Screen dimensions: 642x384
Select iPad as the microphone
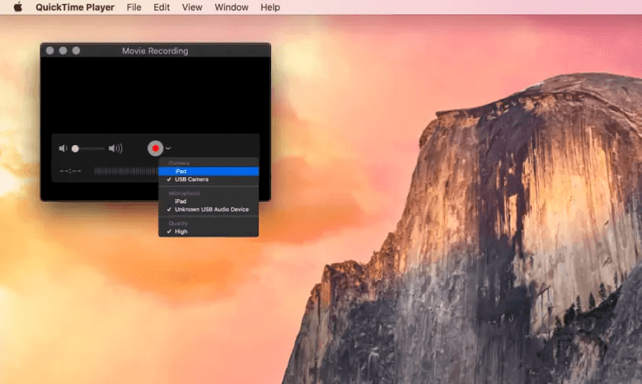[180, 201]
